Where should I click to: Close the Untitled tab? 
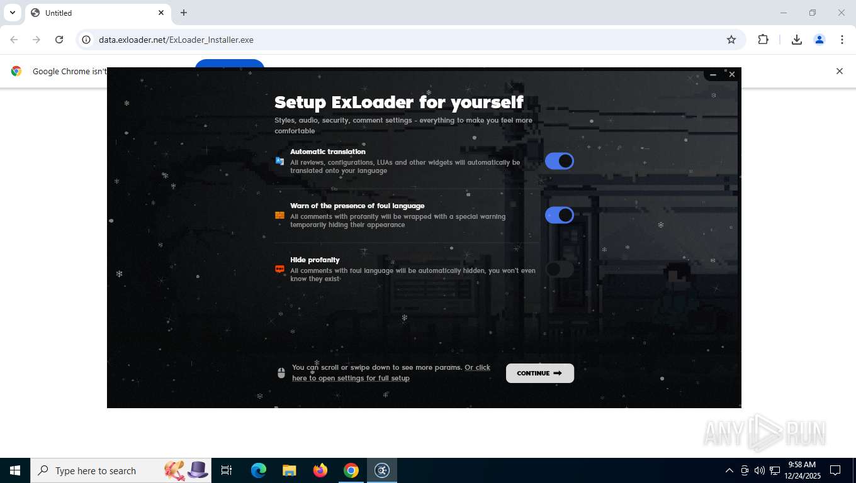[x=161, y=13]
